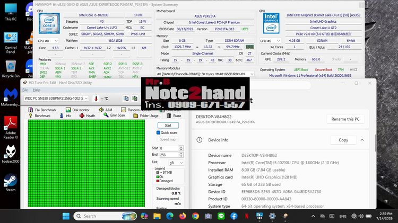Copy the Device info details
The height and width of the screenshot is (223, 398).
pos(343,140)
